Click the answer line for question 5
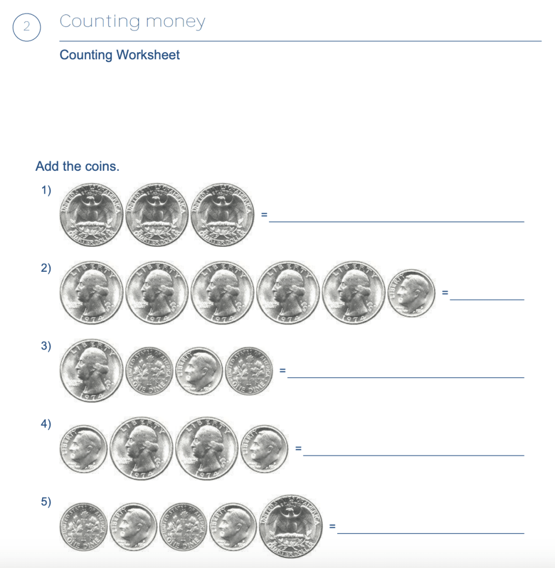The width and height of the screenshot is (555, 568). tap(430, 533)
